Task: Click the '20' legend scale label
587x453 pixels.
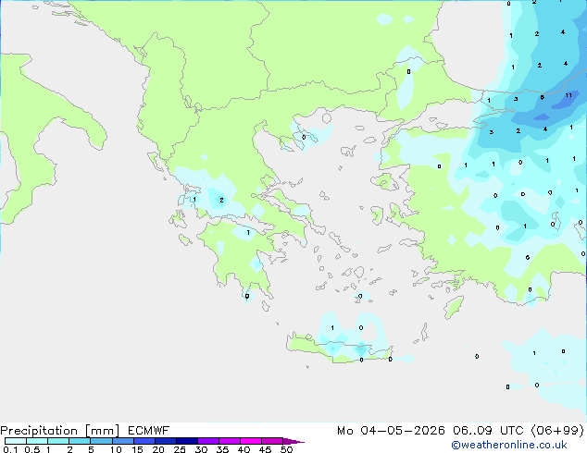Action: pos(158,449)
